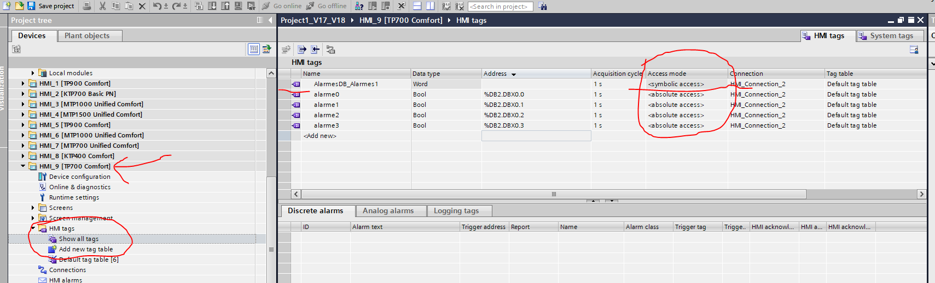Viewport: 935px width, 283px height.
Task: Delete selection with the X toolbar icon
Action: (x=142, y=6)
